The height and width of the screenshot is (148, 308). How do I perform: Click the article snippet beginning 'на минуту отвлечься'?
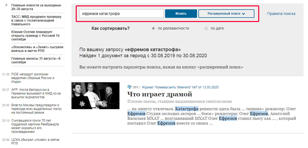click(x=212, y=116)
